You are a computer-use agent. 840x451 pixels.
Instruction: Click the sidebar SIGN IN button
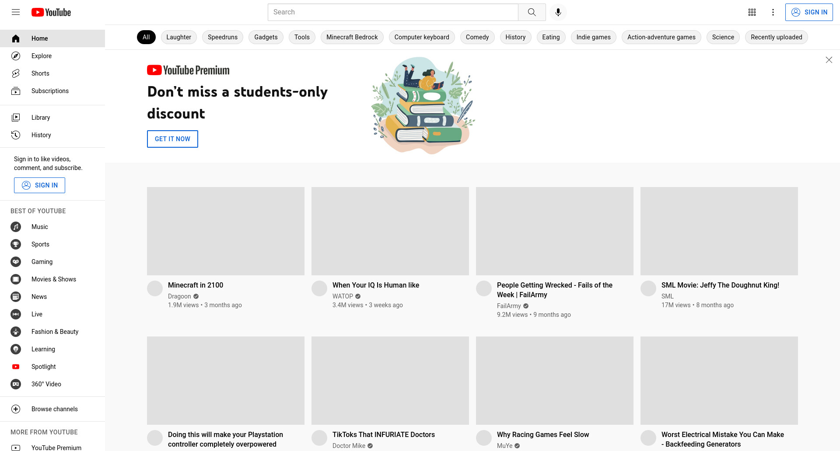[39, 185]
